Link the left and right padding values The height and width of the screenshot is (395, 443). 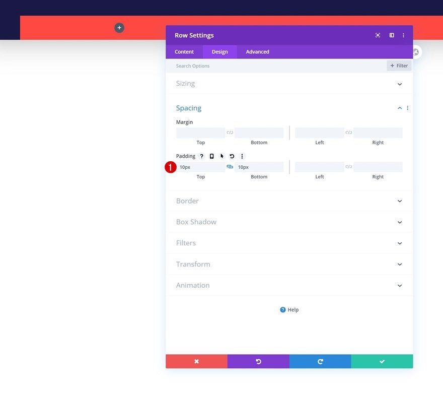tap(348, 166)
